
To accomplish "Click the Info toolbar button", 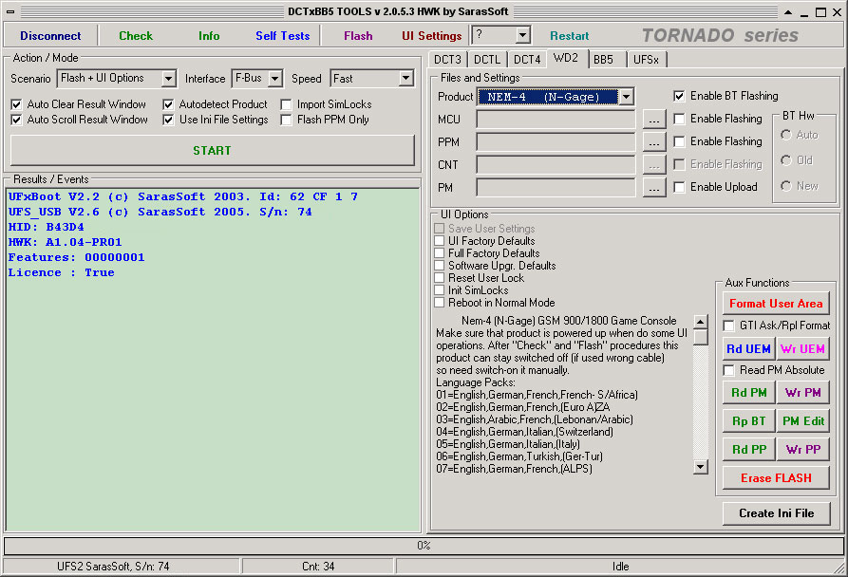I will pyautogui.click(x=209, y=36).
